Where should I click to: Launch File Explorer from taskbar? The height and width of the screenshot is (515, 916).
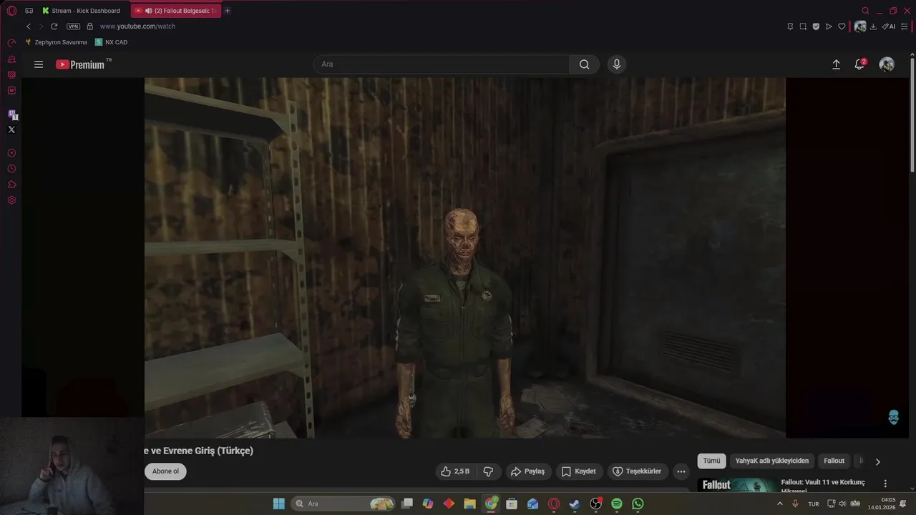[469, 504]
